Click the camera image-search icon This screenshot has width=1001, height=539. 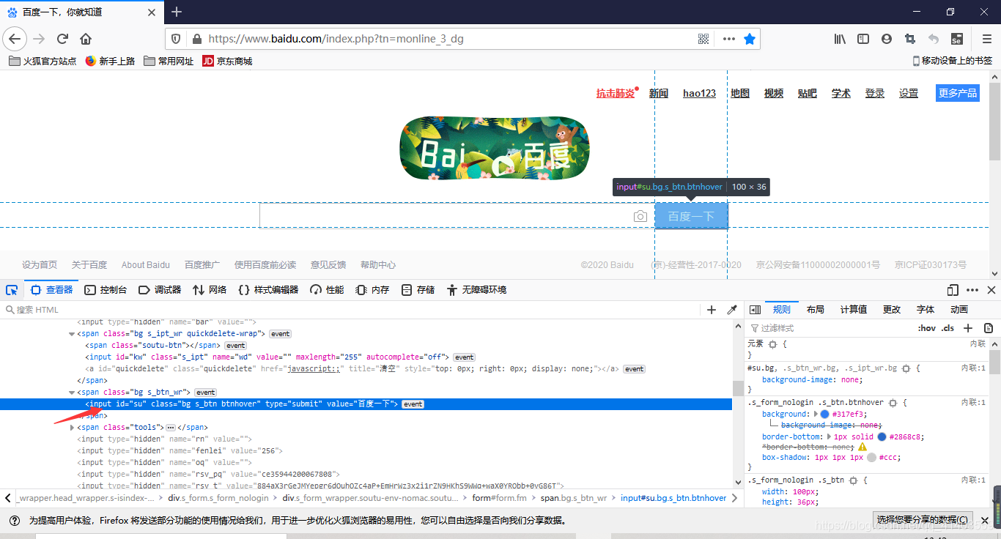pos(640,216)
